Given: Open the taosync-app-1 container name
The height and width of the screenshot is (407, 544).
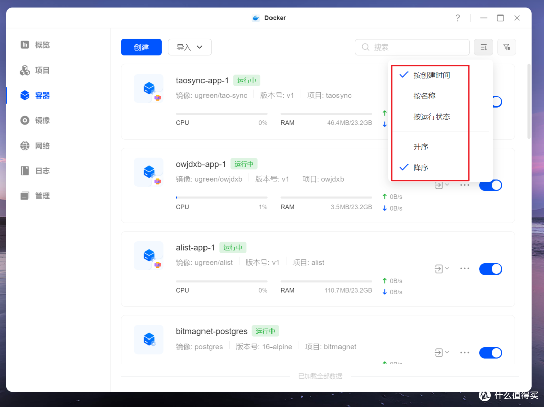Looking at the screenshot, I should pos(202,80).
